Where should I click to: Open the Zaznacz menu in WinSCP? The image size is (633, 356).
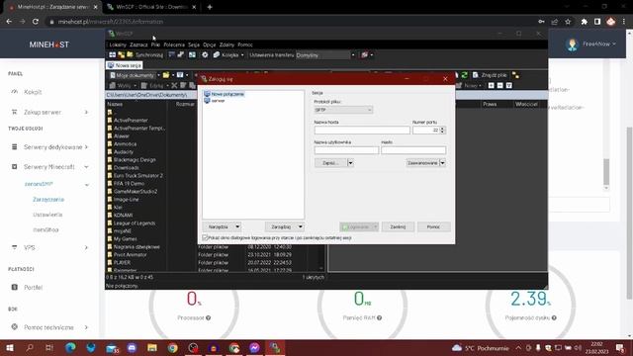(x=138, y=44)
